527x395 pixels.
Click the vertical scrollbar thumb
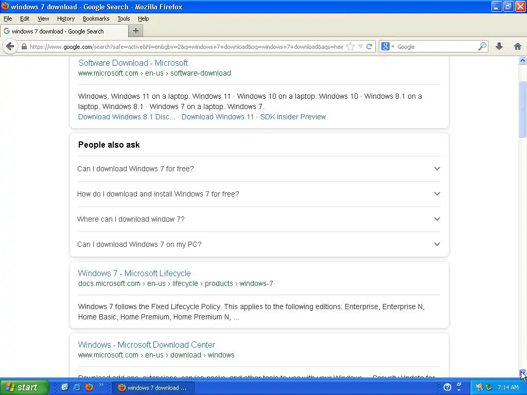(x=522, y=109)
